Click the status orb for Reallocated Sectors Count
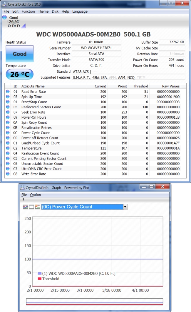Screen dimensions: 191x312 pyautogui.click(x=8, y=107)
